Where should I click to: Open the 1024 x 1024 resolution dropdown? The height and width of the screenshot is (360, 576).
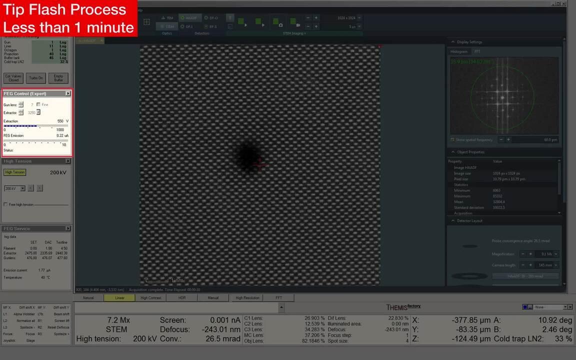point(359,18)
